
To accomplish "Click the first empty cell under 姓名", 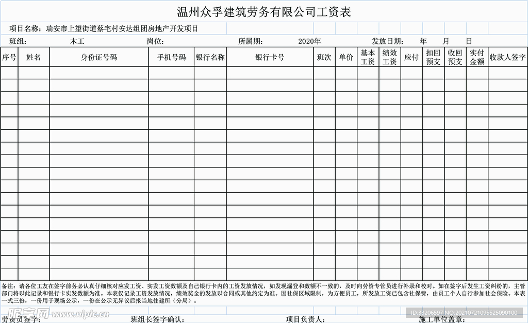I will click(34, 73).
